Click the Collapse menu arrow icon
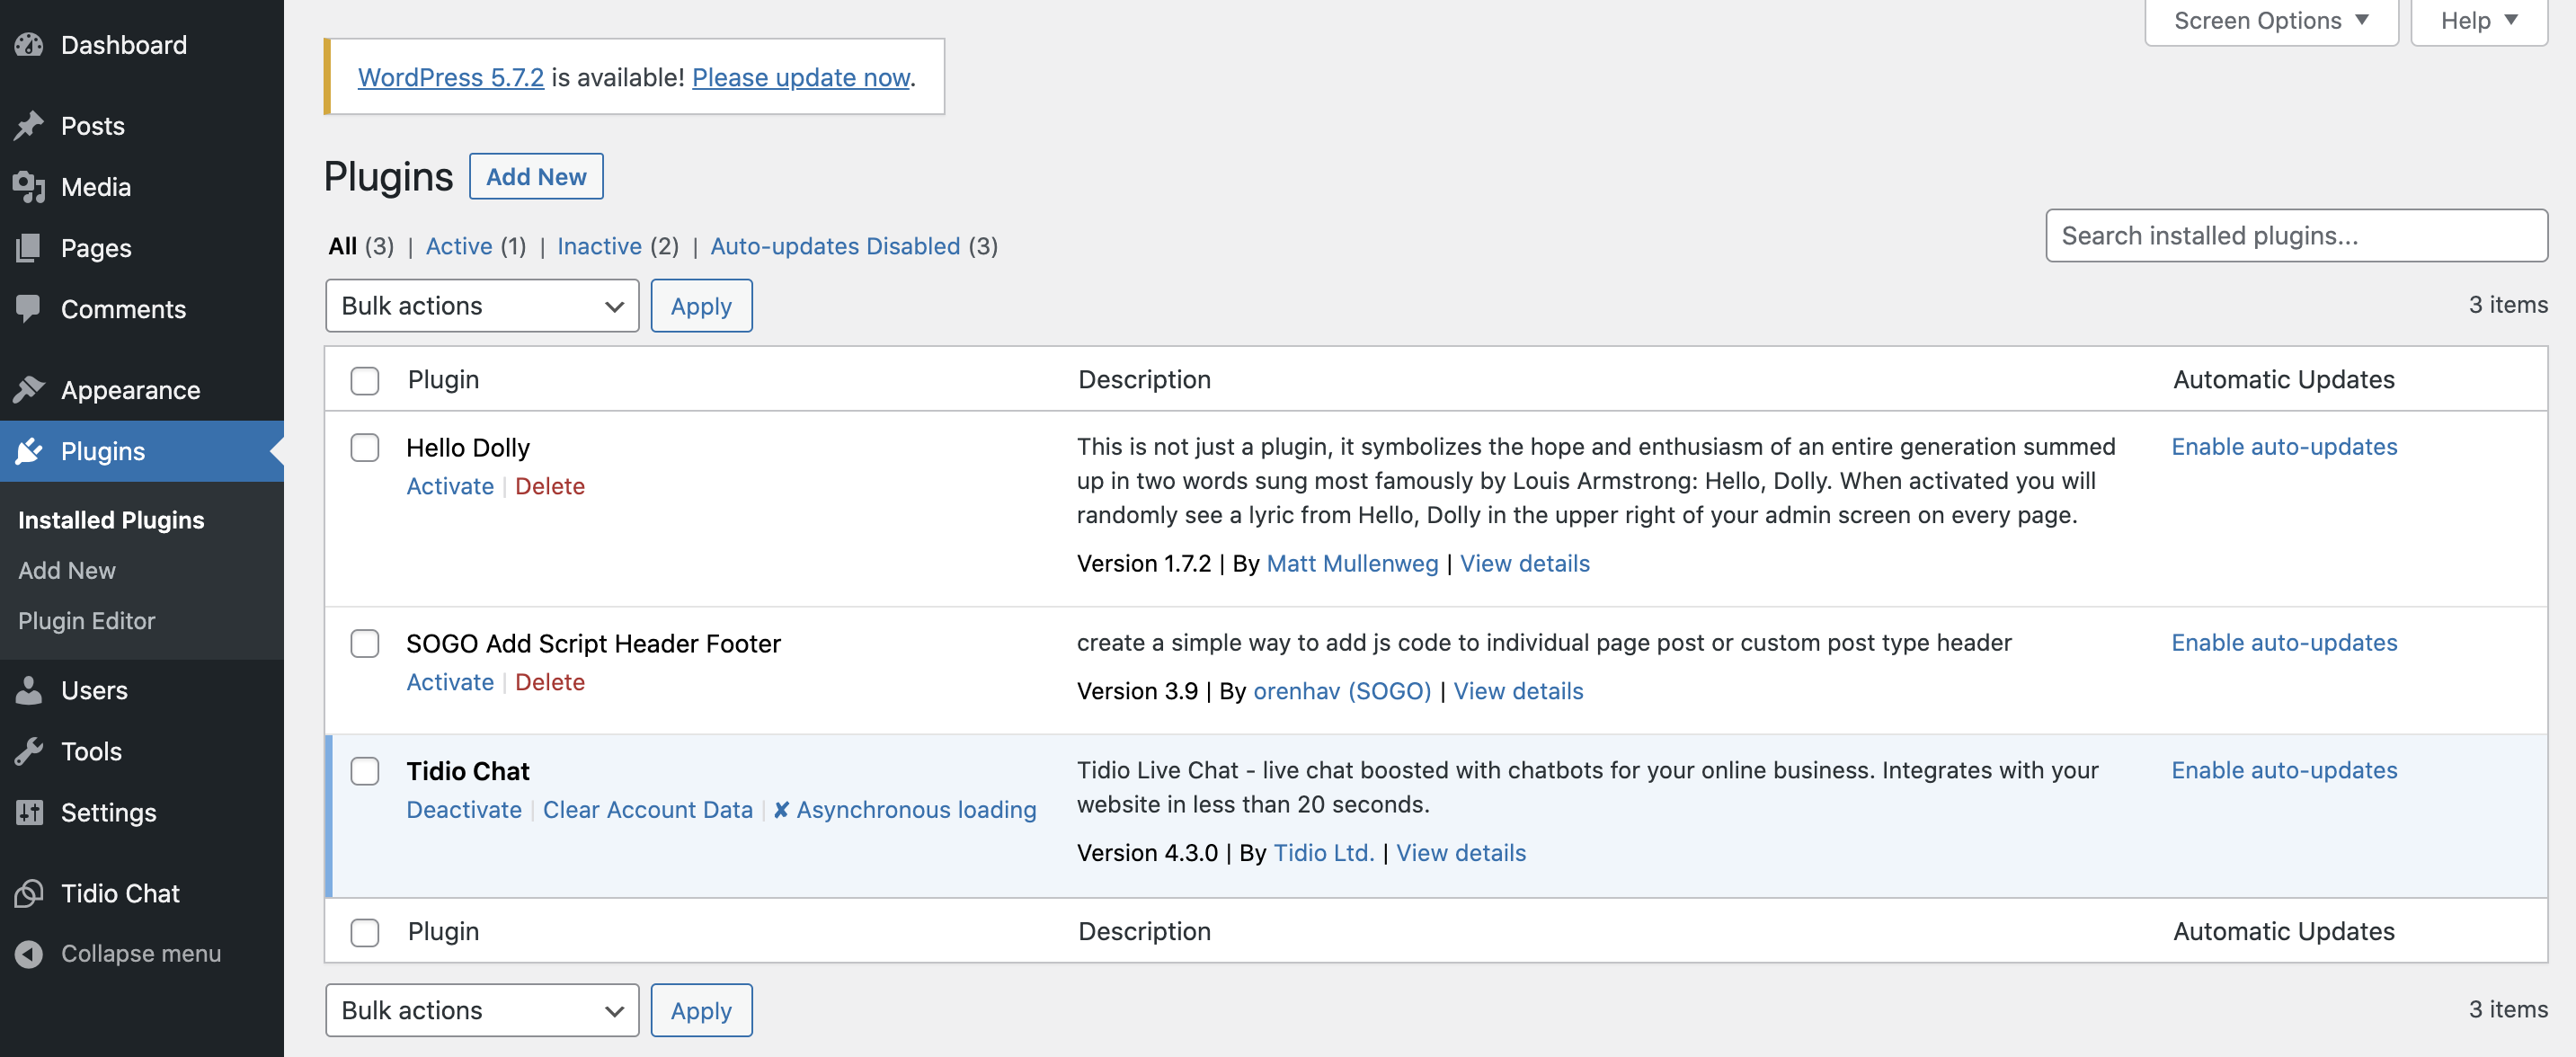The image size is (2576, 1057). (x=29, y=954)
